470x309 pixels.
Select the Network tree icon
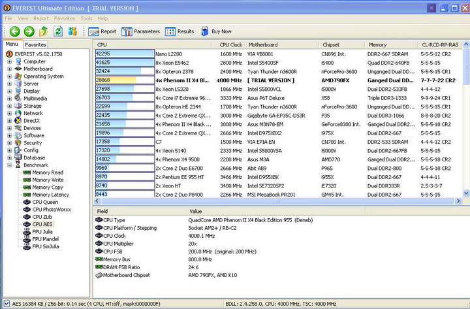[18, 113]
